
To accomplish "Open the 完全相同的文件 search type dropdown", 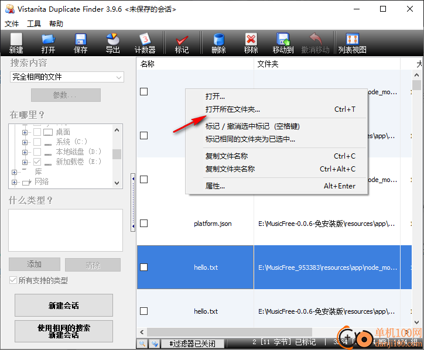I will click(67, 77).
